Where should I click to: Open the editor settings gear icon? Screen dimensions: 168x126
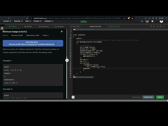click(157, 26)
